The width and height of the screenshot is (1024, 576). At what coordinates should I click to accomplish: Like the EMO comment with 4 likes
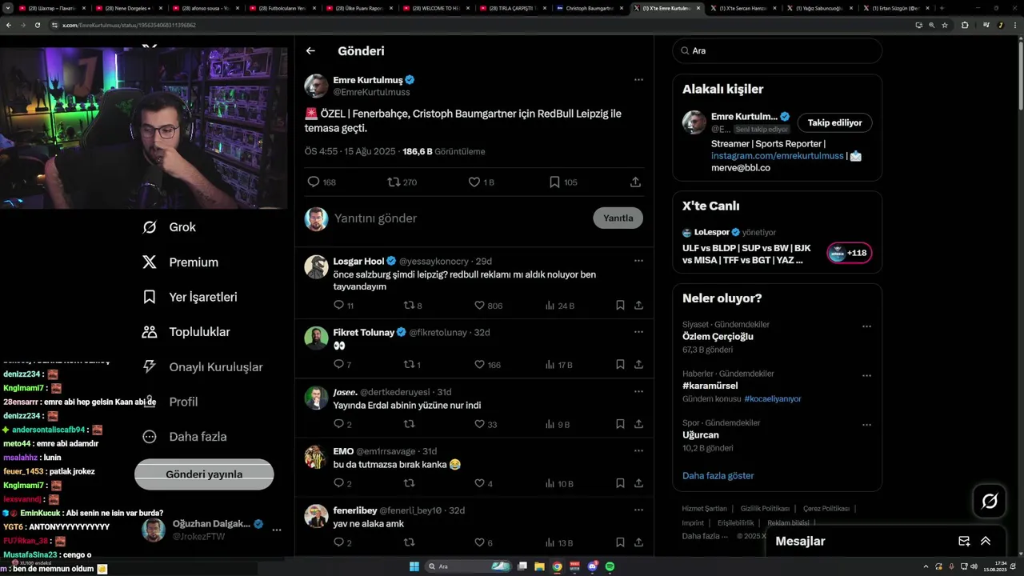point(483,484)
